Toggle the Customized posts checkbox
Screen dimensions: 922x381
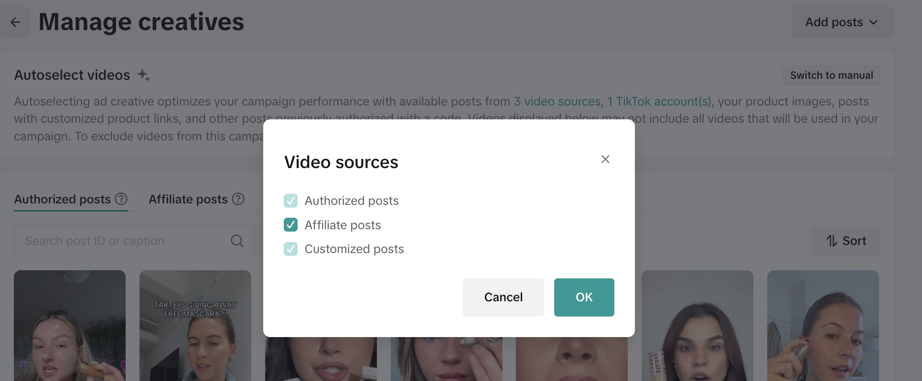point(290,249)
